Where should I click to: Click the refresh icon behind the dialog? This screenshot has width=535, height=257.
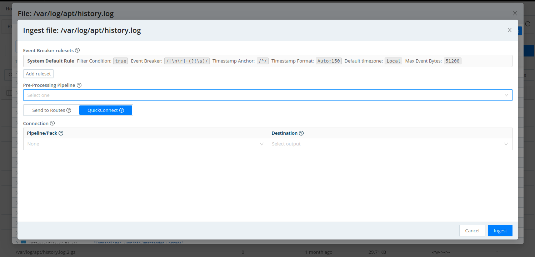coord(528,24)
